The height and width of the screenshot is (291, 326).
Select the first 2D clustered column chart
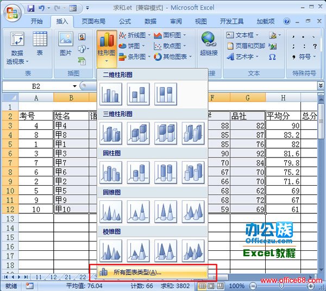[111, 94]
